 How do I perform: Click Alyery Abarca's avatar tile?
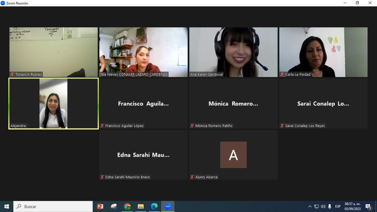[233, 155]
